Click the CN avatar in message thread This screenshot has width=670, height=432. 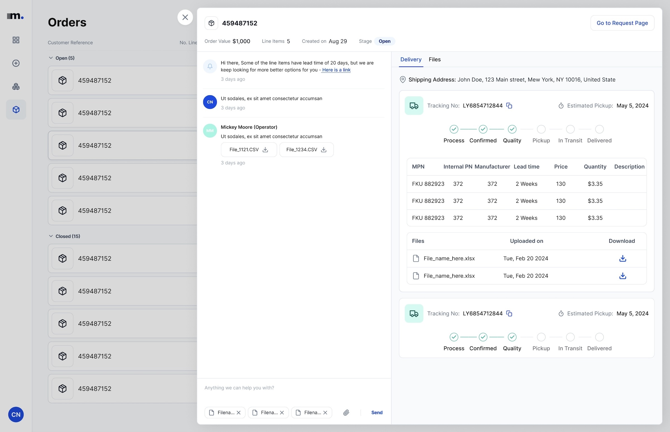click(x=210, y=102)
